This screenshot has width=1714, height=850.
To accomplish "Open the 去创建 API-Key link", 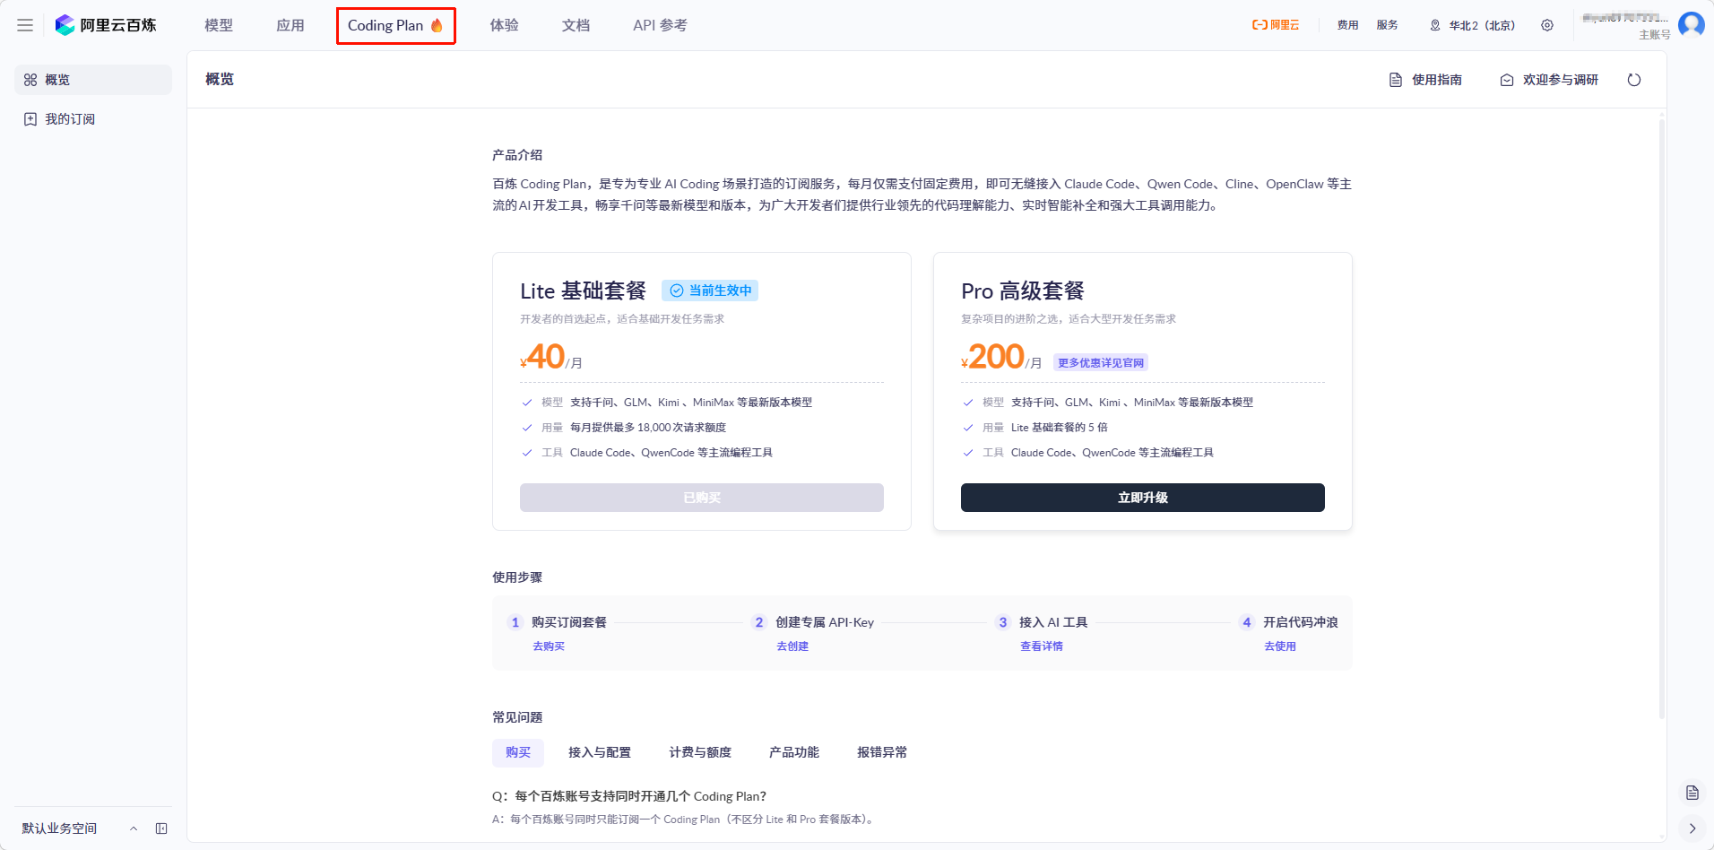I will (792, 646).
